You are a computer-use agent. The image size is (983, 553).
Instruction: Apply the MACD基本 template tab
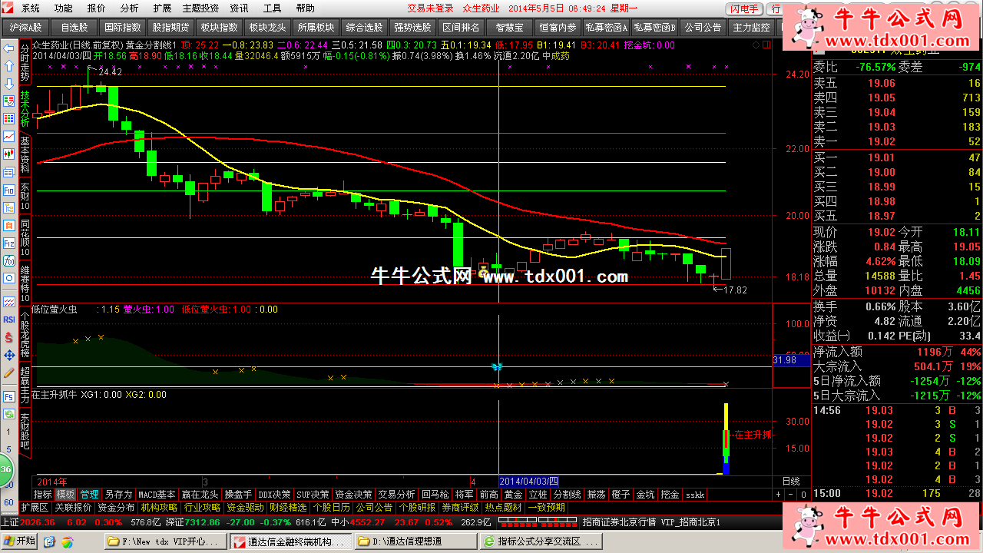point(157,495)
